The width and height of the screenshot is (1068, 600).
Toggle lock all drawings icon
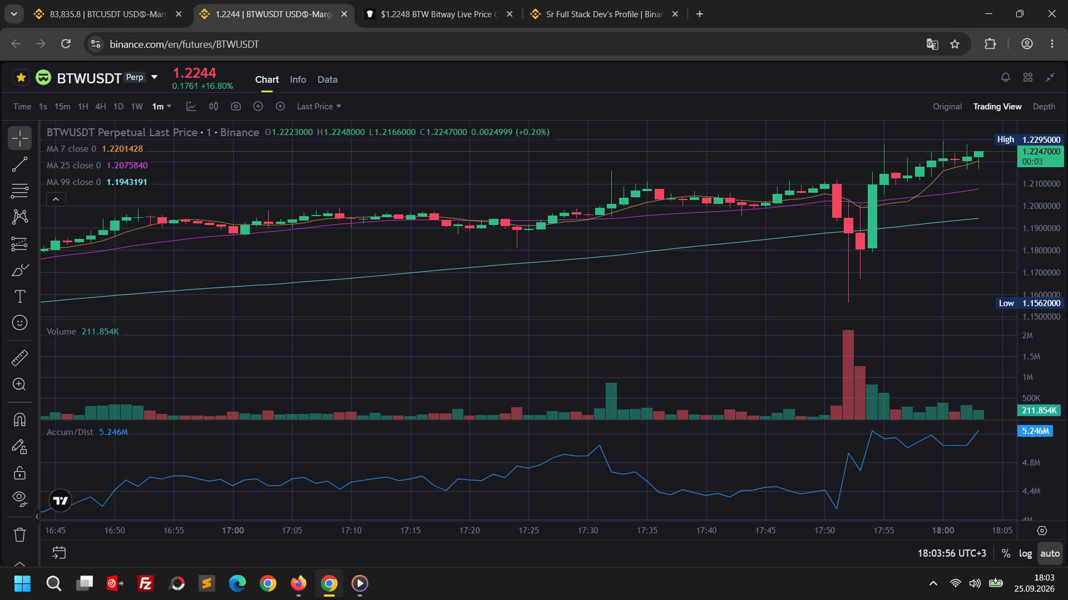(x=19, y=473)
